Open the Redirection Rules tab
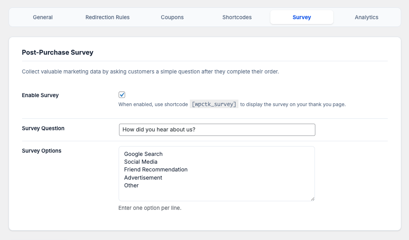The height and width of the screenshot is (240, 409). tap(108, 17)
